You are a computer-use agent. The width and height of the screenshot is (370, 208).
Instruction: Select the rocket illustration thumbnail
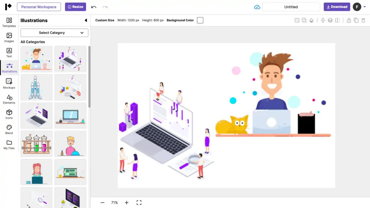click(x=36, y=87)
